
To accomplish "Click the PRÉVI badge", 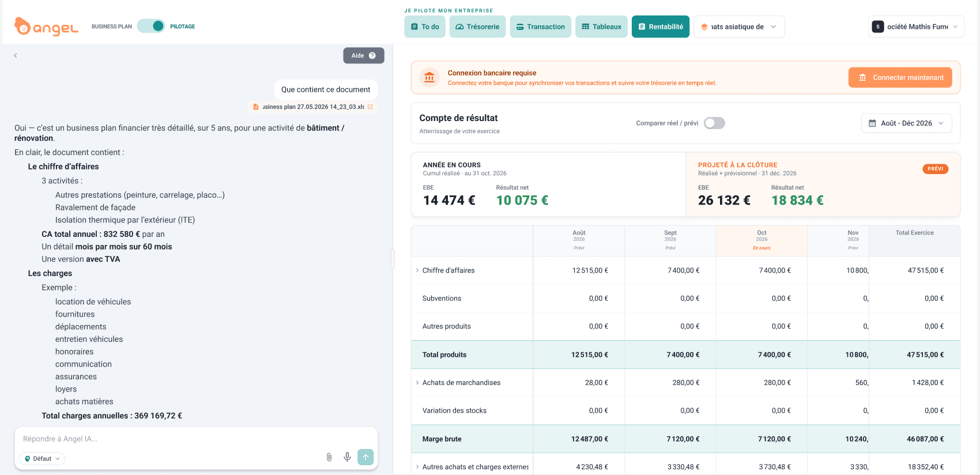I will (x=936, y=169).
